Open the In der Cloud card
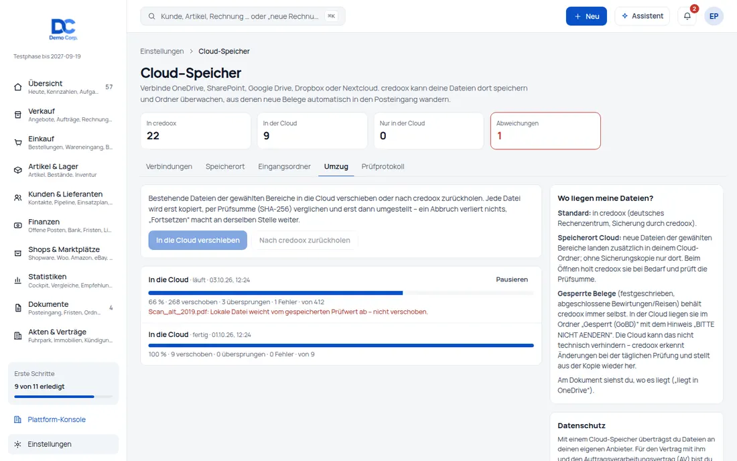The image size is (737, 461). [x=312, y=131]
